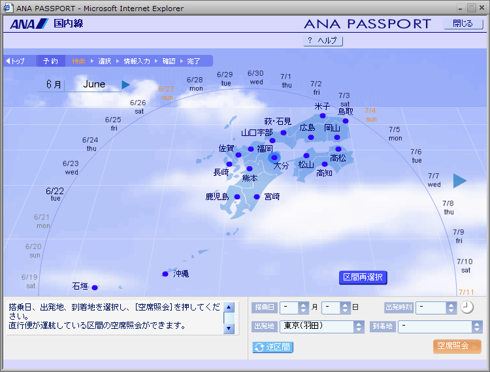Go back to top via トップ

(x=16, y=61)
